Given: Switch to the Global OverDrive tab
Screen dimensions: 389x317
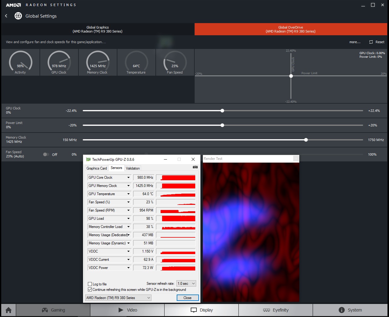Looking at the screenshot, I should point(291,29).
